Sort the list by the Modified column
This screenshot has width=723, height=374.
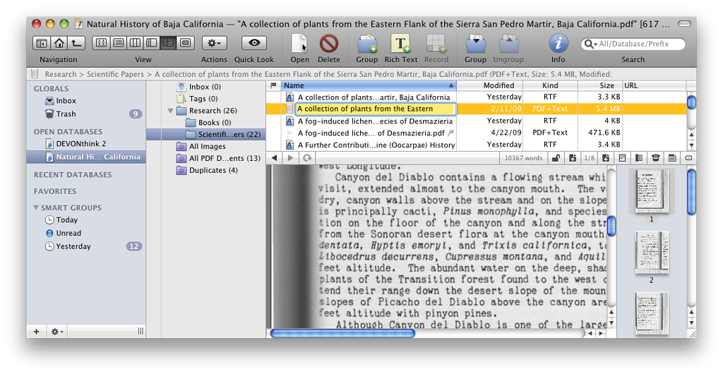point(490,85)
